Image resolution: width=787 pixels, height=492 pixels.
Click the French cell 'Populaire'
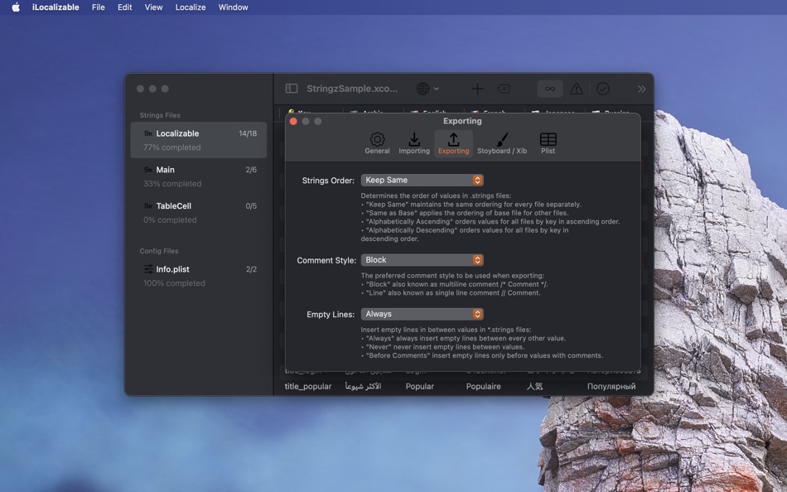(x=483, y=386)
